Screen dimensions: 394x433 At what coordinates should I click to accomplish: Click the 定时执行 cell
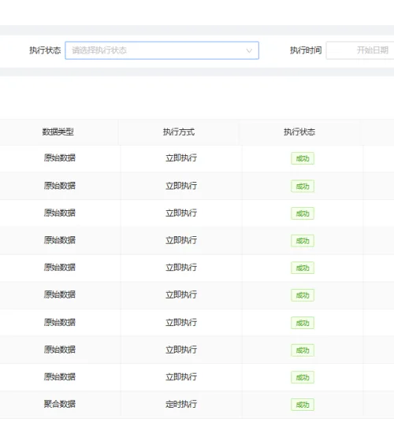[x=181, y=405]
